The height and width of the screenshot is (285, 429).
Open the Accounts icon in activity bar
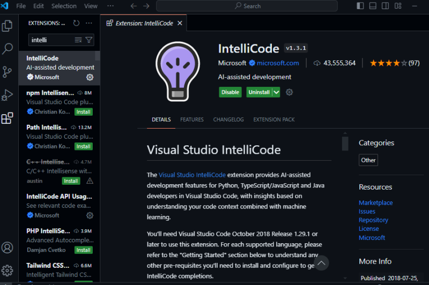point(7,248)
